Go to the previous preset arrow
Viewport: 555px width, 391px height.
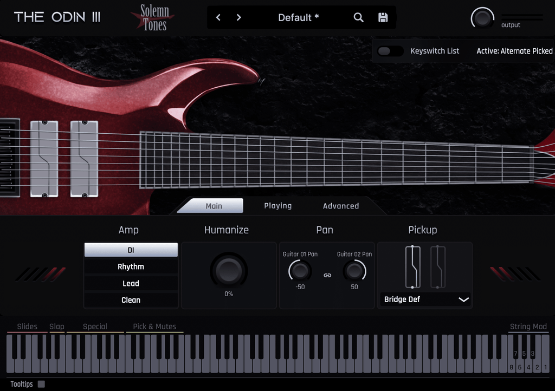[218, 17]
